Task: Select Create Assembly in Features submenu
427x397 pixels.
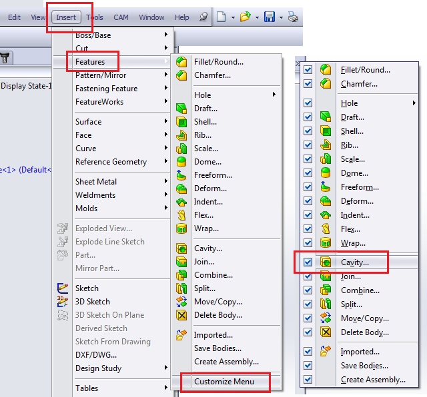Action: [x=226, y=362]
